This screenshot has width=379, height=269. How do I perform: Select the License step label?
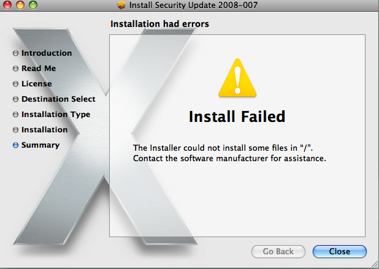tap(37, 84)
